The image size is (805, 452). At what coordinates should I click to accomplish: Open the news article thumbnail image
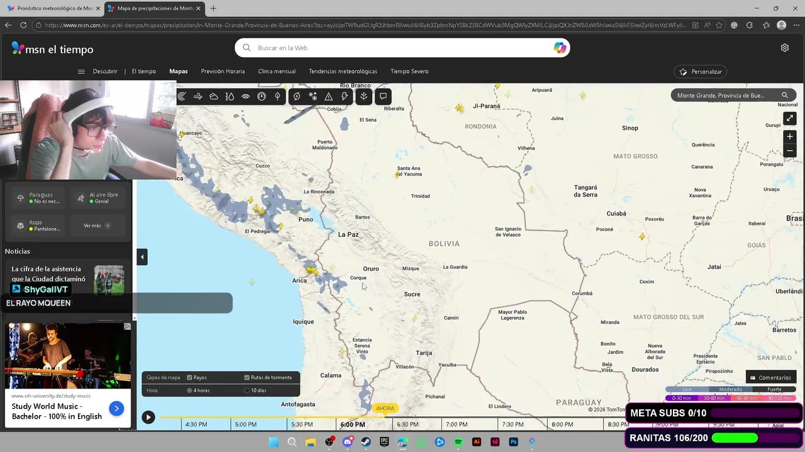tap(109, 280)
